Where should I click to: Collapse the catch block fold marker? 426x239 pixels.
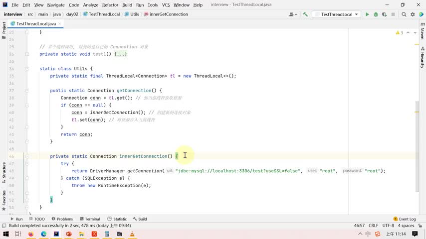pyautogui.click(x=26, y=178)
